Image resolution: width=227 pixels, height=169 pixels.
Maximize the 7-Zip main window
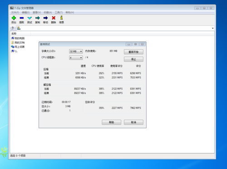point(204,8)
